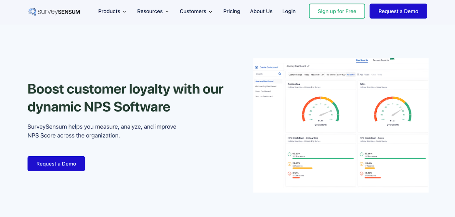Viewport: 455px width, 217px height.
Task: Choose the 7D date filter
Action: (x=322, y=75)
